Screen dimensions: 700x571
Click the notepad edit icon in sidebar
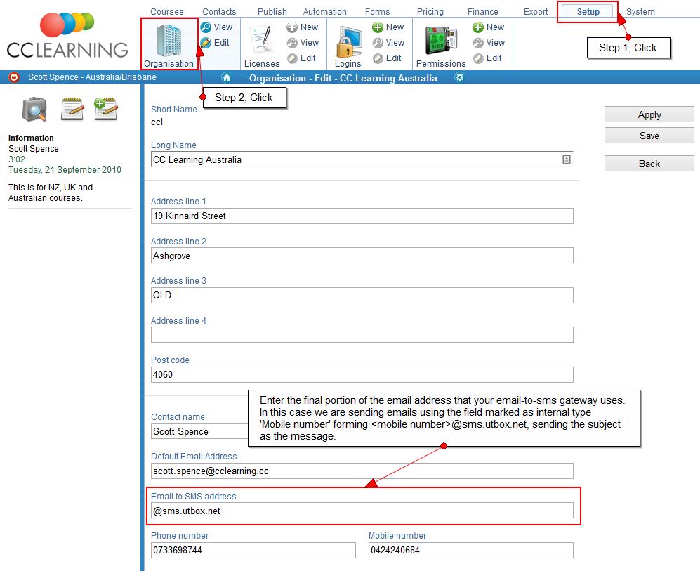[72, 110]
